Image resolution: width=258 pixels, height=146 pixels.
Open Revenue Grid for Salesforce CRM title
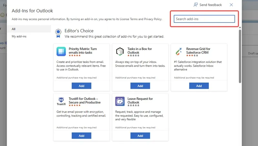(x=198, y=51)
